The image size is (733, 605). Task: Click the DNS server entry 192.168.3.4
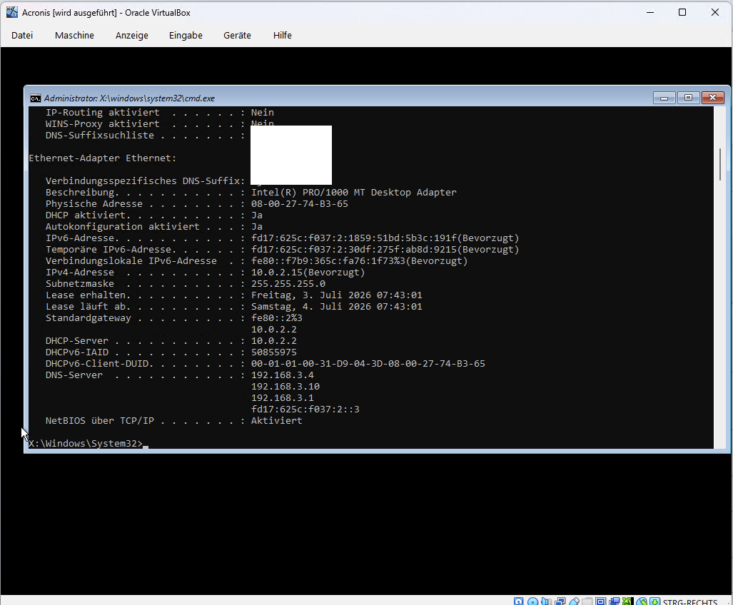283,375
